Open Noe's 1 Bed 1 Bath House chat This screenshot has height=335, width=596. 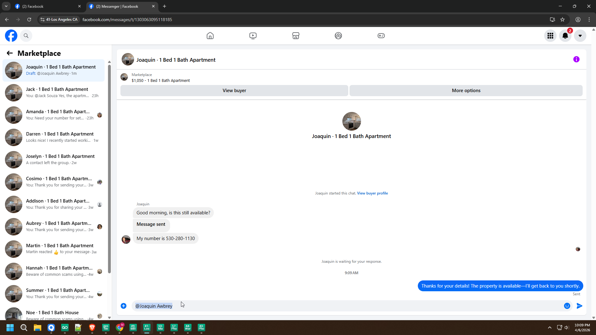click(54, 313)
